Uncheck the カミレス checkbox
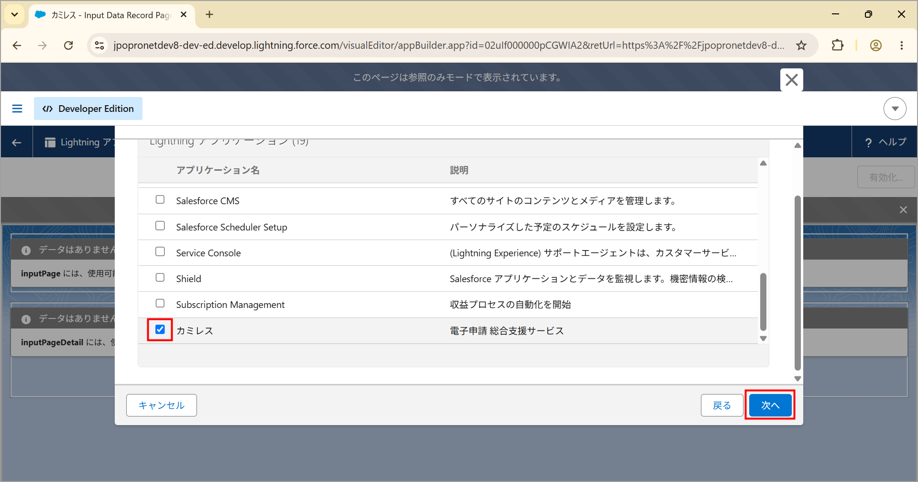The width and height of the screenshot is (918, 482). coord(160,329)
